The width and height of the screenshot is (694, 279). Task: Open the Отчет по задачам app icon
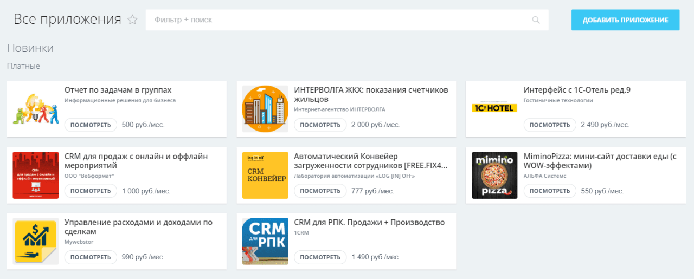35,109
